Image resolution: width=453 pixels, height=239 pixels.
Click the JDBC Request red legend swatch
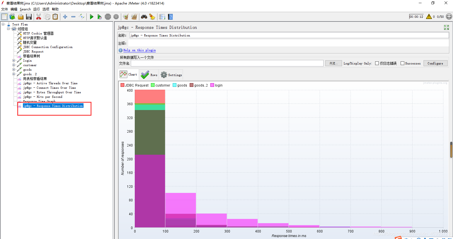[122, 85]
